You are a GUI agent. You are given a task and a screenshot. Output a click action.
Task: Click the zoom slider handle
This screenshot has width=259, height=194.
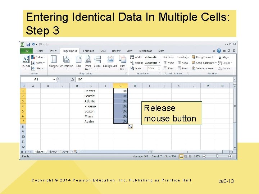tap(217, 156)
